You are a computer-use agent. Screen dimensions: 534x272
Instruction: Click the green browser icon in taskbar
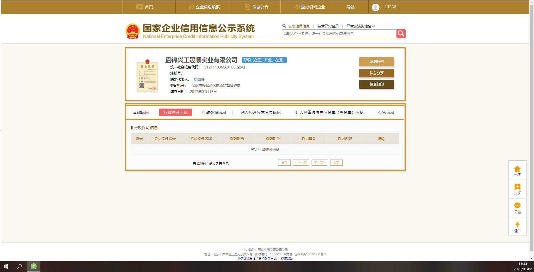[x=34, y=266]
